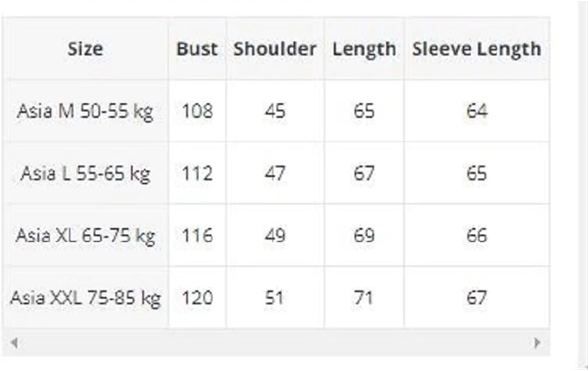The image size is (588, 371).
Task: Click the Size column header
Action: [x=85, y=49]
